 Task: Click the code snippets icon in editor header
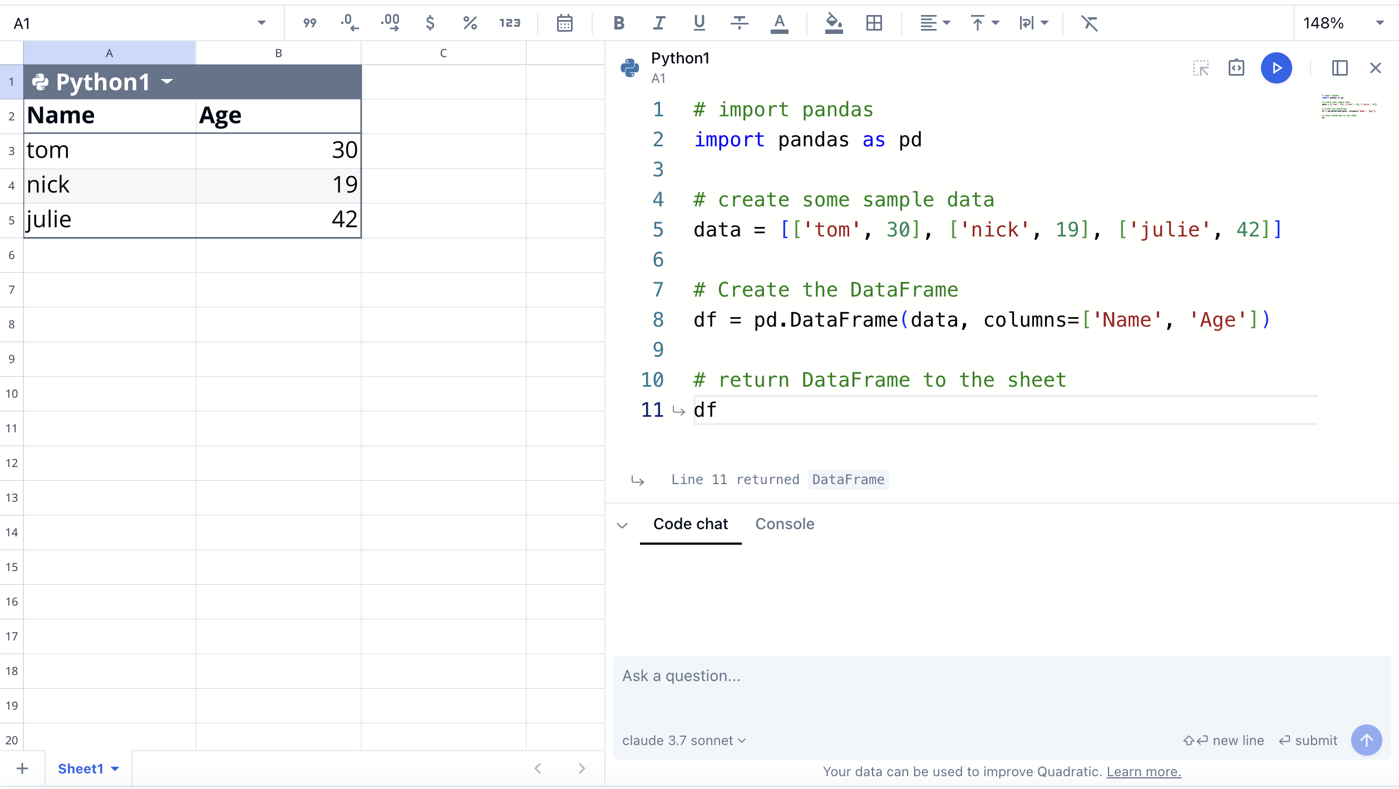point(1236,68)
